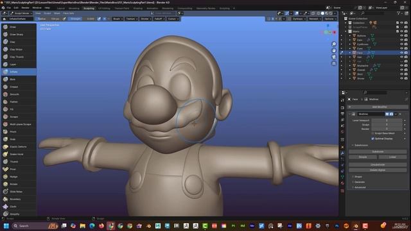Toggle render camera icon for Overall object
411x231 pixels.
[406, 70]
